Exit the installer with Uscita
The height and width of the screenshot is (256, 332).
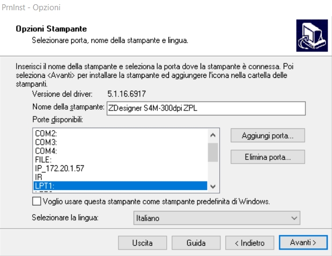click(142, 243)
